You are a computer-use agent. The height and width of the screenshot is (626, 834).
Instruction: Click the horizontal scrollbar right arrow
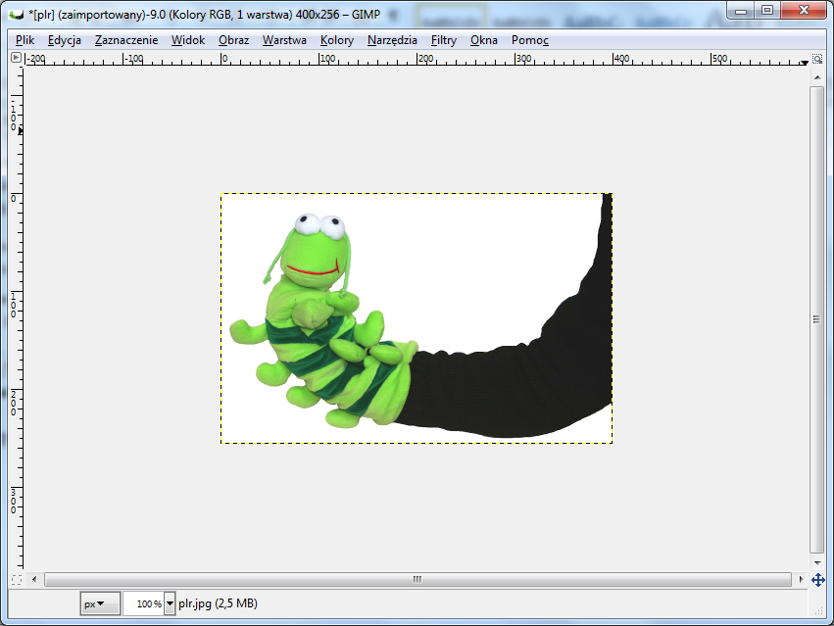click(801, 579)
